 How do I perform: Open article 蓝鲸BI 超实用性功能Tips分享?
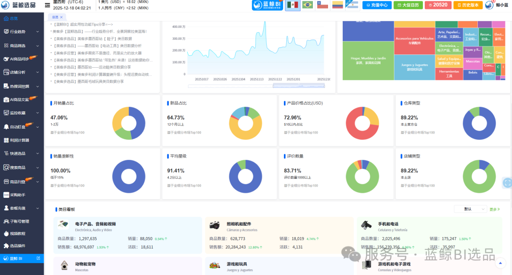click(x=83, y=24)
